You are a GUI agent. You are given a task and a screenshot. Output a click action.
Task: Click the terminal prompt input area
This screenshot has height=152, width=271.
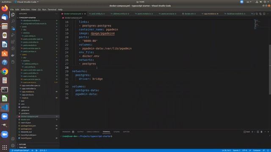tap(165, 136)
